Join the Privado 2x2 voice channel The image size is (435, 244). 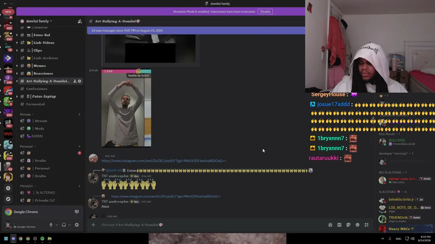pos(50,200)
